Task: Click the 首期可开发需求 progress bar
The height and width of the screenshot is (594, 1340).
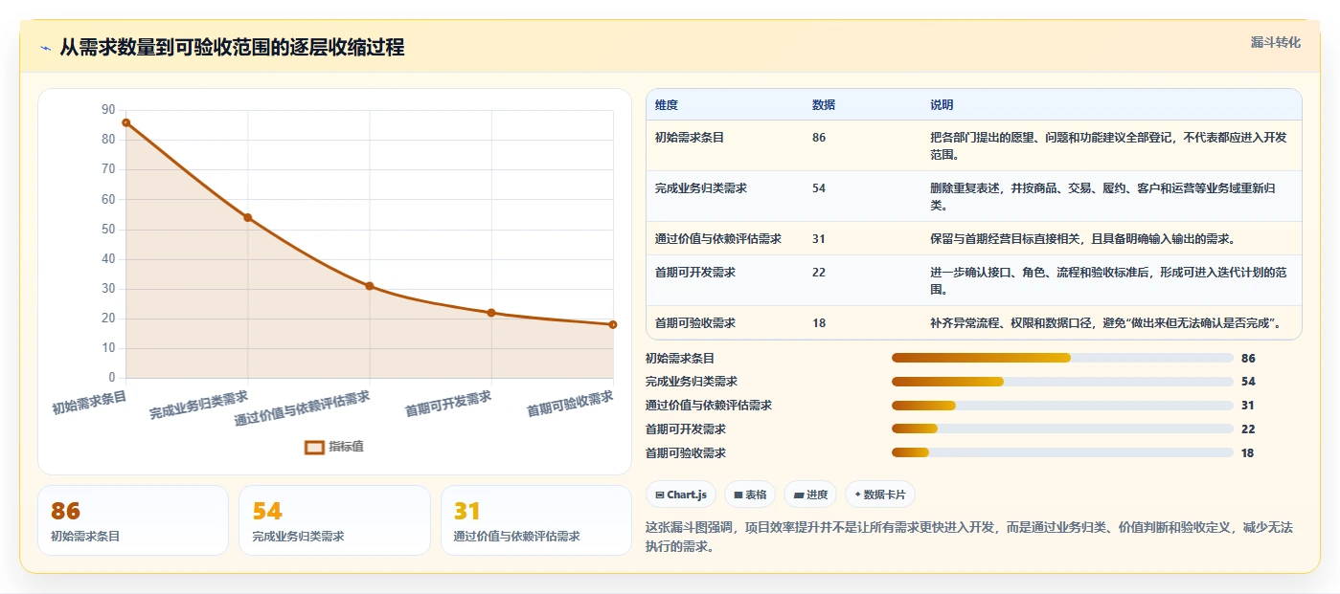Action: pos(1062,429)
